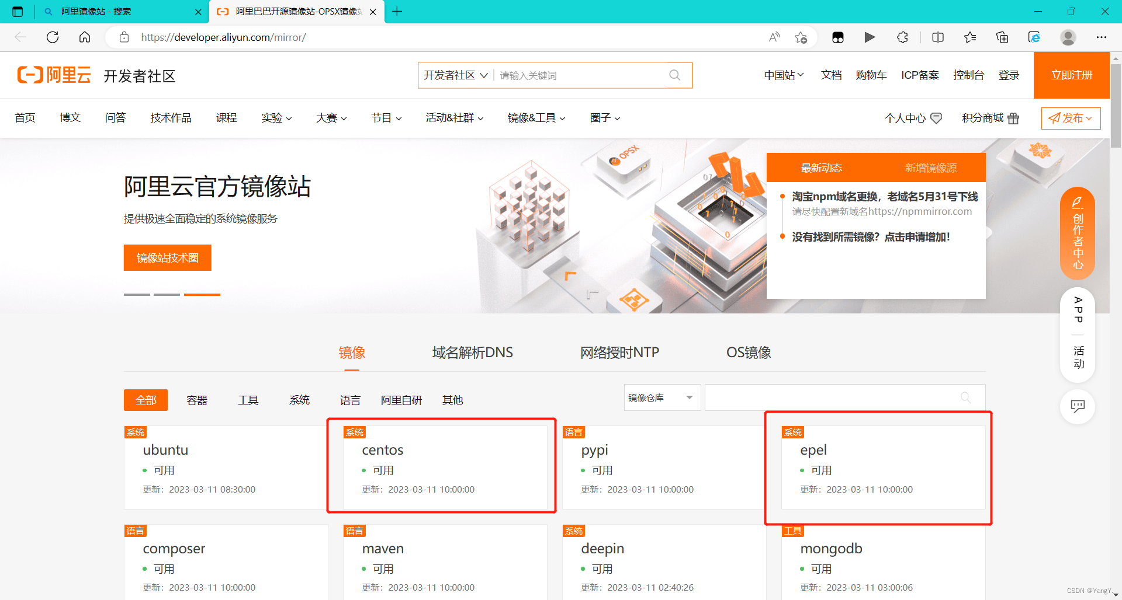Open the 登录 link
The image size is (1122, 600).
tap(1009, 75)
